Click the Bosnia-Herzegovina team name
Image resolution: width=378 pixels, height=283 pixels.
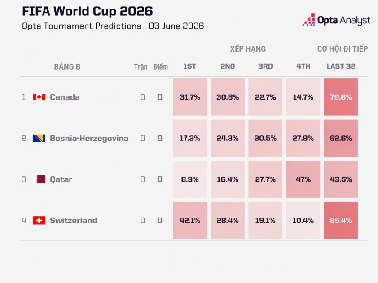[x=89, y=138]
